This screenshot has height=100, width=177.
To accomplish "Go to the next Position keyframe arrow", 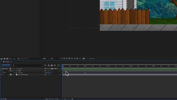I will tap(5, 73).
